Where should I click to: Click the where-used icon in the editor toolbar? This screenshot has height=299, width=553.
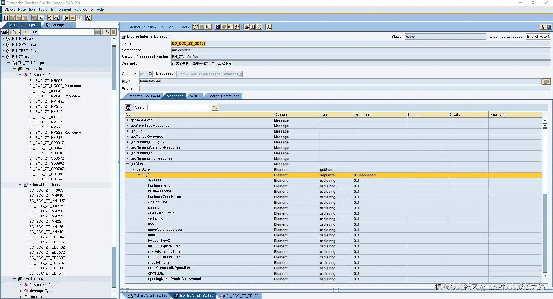click(x=231, y=27)
